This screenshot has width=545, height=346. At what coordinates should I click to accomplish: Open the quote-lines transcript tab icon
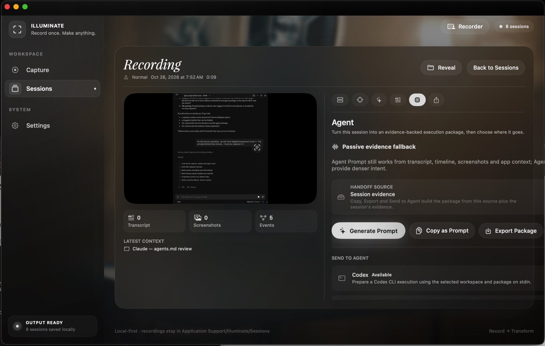click(398, 100)
